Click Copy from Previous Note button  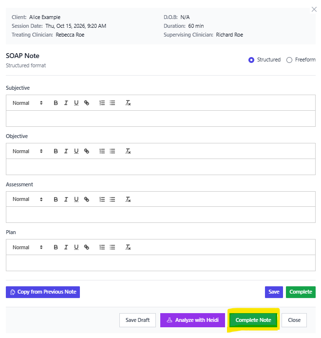pyautogui.click(x=43, y=292)
